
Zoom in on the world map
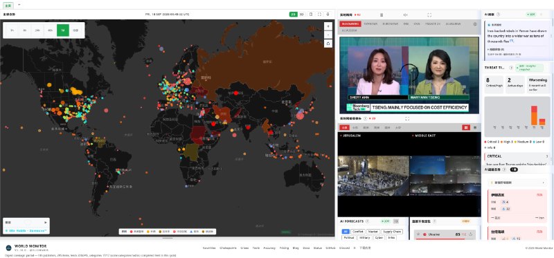tap(328, 26)
